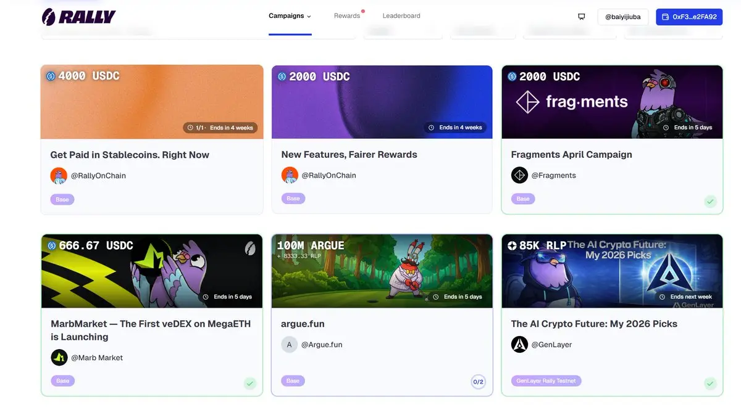Open the frag·ments campaign banner
This screenshot has height=407, width=741.
coord(612,102)
